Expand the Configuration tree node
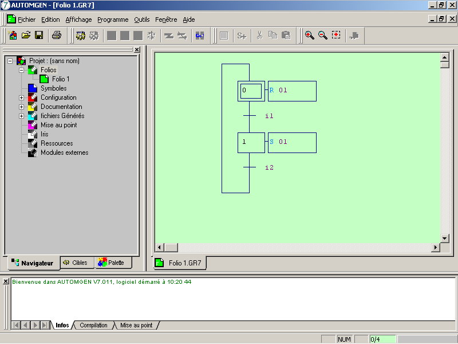The image size is (458, 344). [22, 97]
